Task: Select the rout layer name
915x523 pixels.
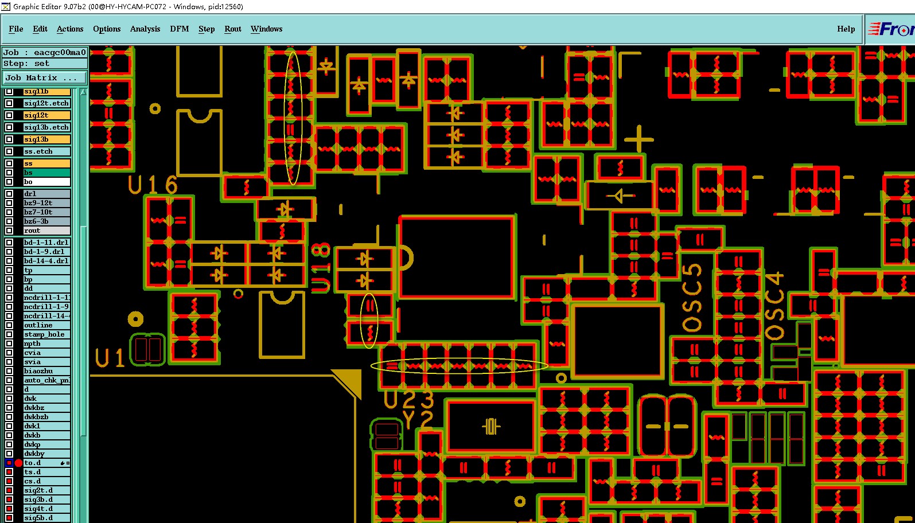Action: [46, 231]
